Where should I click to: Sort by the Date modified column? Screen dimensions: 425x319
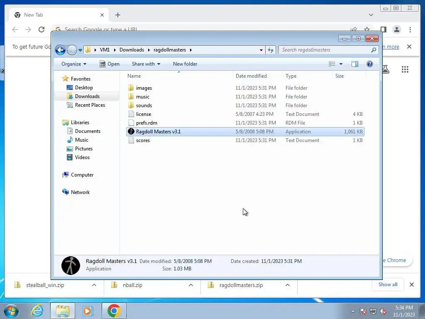[x=258, y=76]
